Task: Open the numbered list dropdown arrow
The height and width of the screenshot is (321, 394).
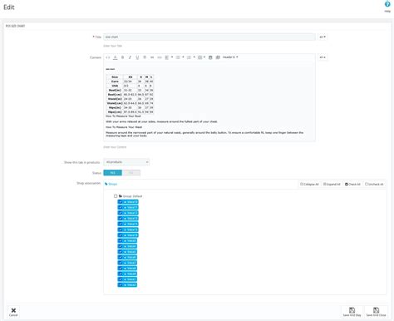Action: [195, 57]
